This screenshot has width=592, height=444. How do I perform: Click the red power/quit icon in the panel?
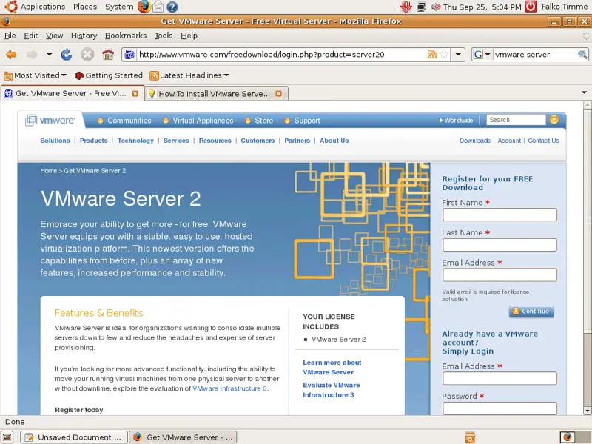[531, 7]
